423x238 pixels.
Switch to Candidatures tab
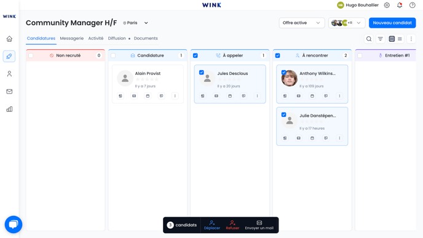click(41, 38)
